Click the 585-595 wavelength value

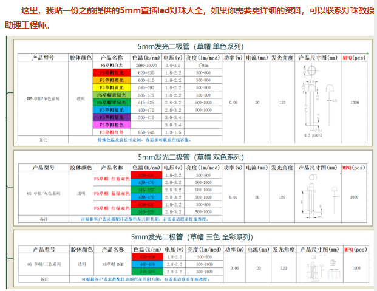146,87
